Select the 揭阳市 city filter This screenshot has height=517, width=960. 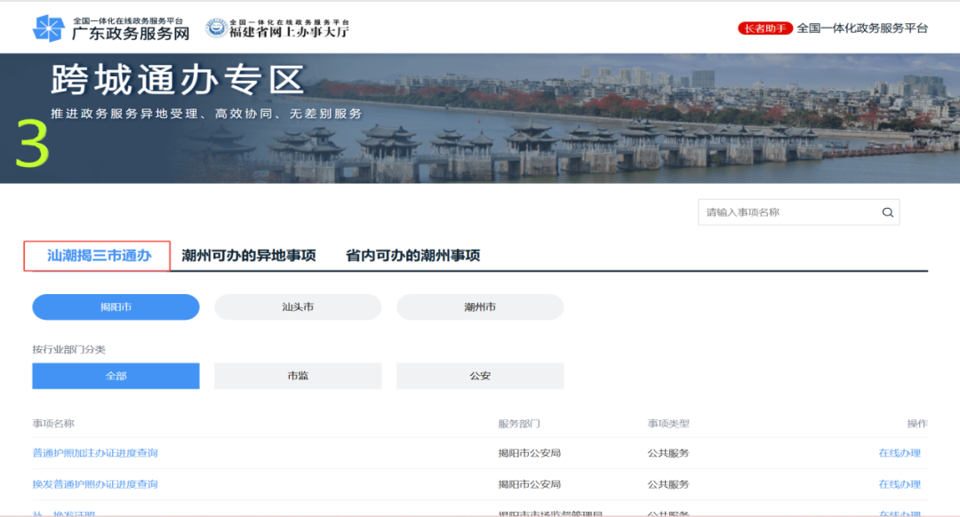[116, 307]
